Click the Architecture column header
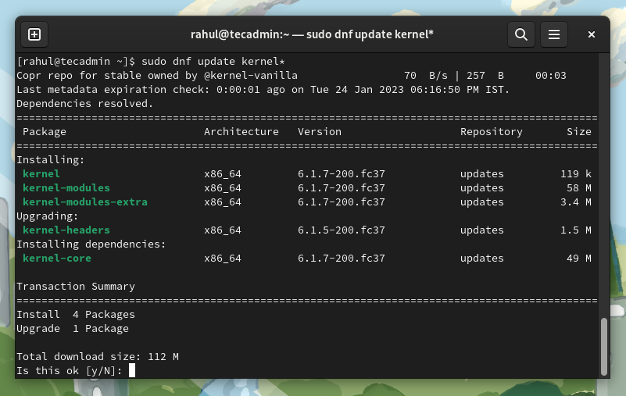The height and width of the screenshot is (396, 626). tap(241, 131)
